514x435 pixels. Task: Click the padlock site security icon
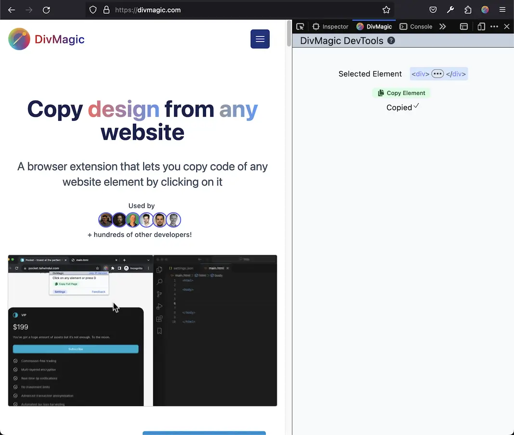click(x=106, y=10)
